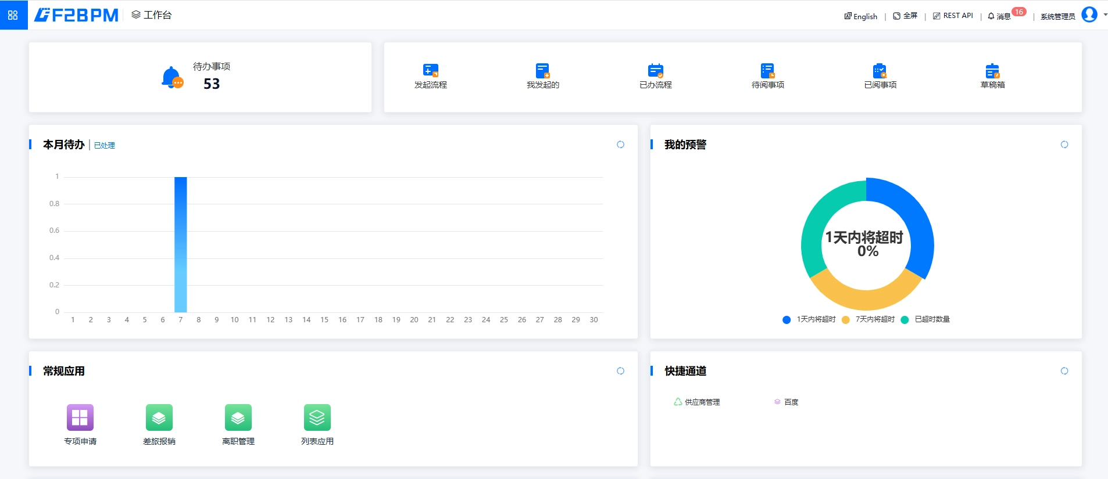
Task: Refresh the 常规应用 panel
Action: 620,371
